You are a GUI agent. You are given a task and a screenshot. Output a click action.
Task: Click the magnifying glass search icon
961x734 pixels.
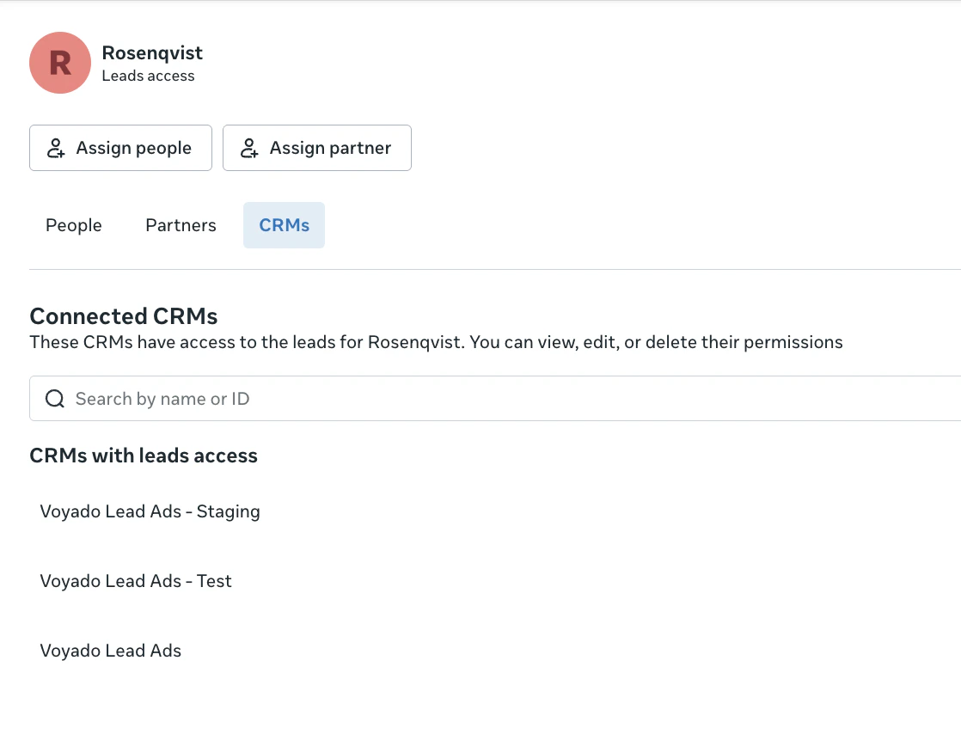tap(54, 398)
